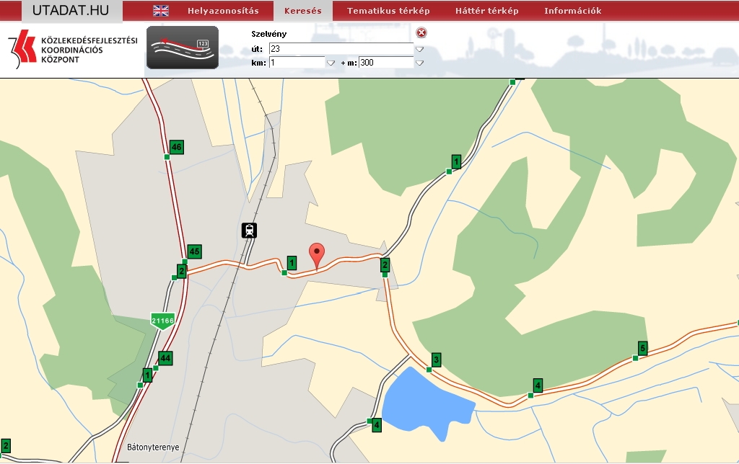This screenshot has height=464, width=739.
Task: Close the Szelvény search panel
Action: (421, 33)
